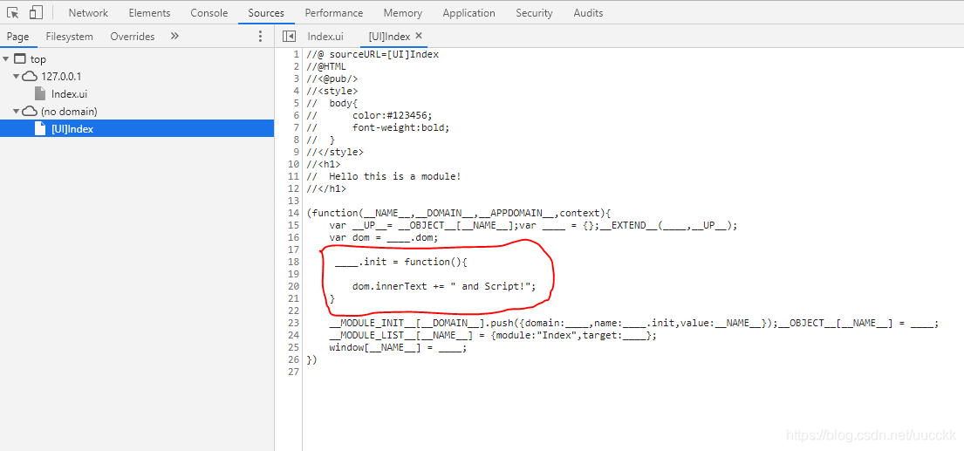Click the '//@HTML' comment line
The height and width of the screenshot is (451, 964).
pos(326,66)
